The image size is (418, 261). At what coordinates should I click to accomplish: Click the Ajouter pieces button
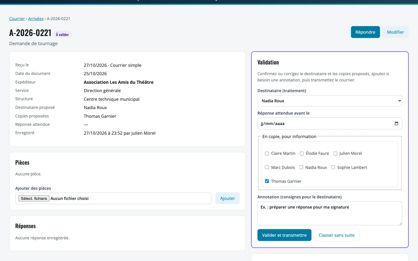[228, 198]
